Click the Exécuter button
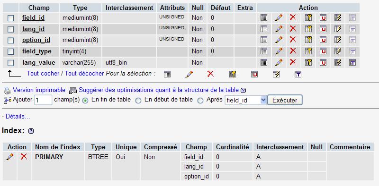Viewport: 379px width, 186px height. coord(285,100)
